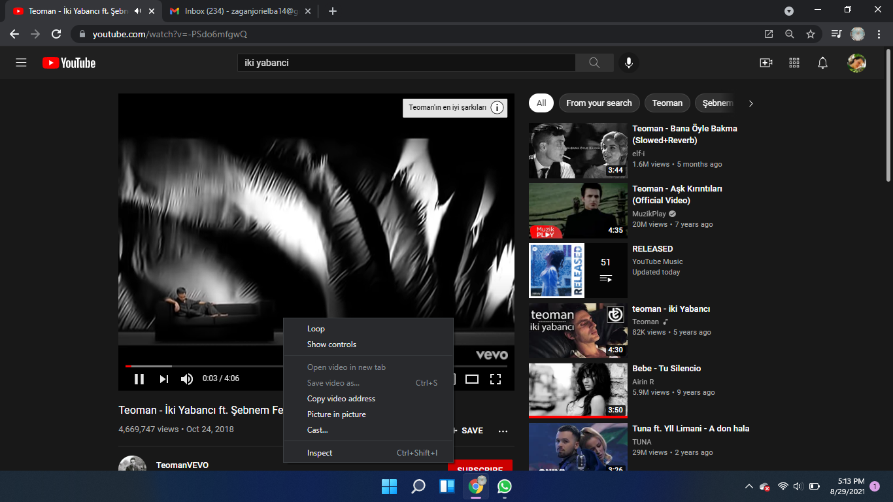Show hidden icons in system tray
The image size is (893, 502).
pyautogui.click(x=749, y=486)
